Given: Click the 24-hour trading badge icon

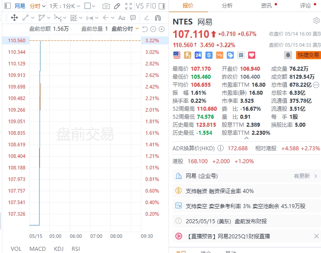Looking at the screenshot, I should (x=198, y=55).
